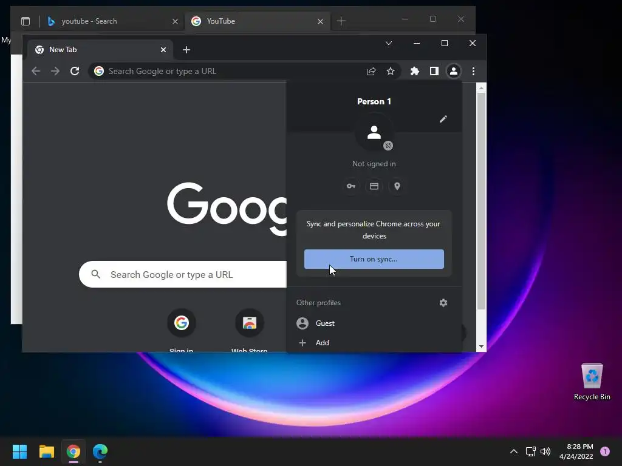The height and width of the screenshot is (466, 622).
Task: Close the youtube - Search tab in Edge
Action: 175,21
